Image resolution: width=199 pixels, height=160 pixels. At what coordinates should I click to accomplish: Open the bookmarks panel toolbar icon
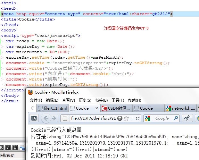[34, 118]
